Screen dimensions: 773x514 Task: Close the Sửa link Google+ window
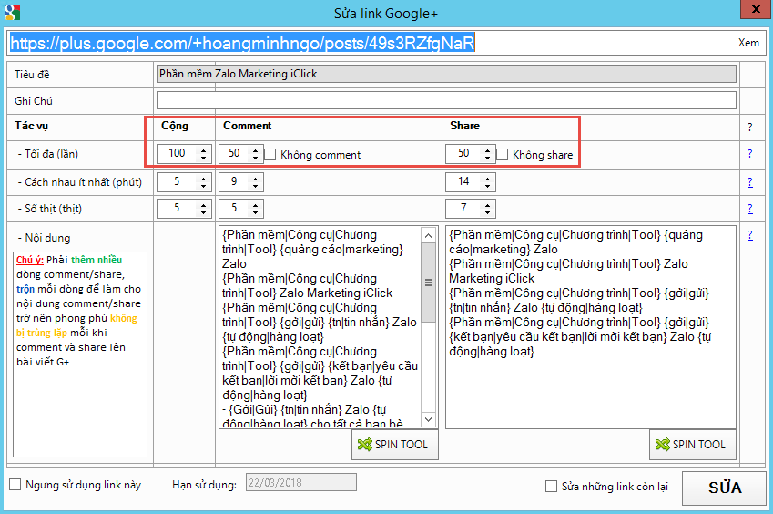[756, 9]
